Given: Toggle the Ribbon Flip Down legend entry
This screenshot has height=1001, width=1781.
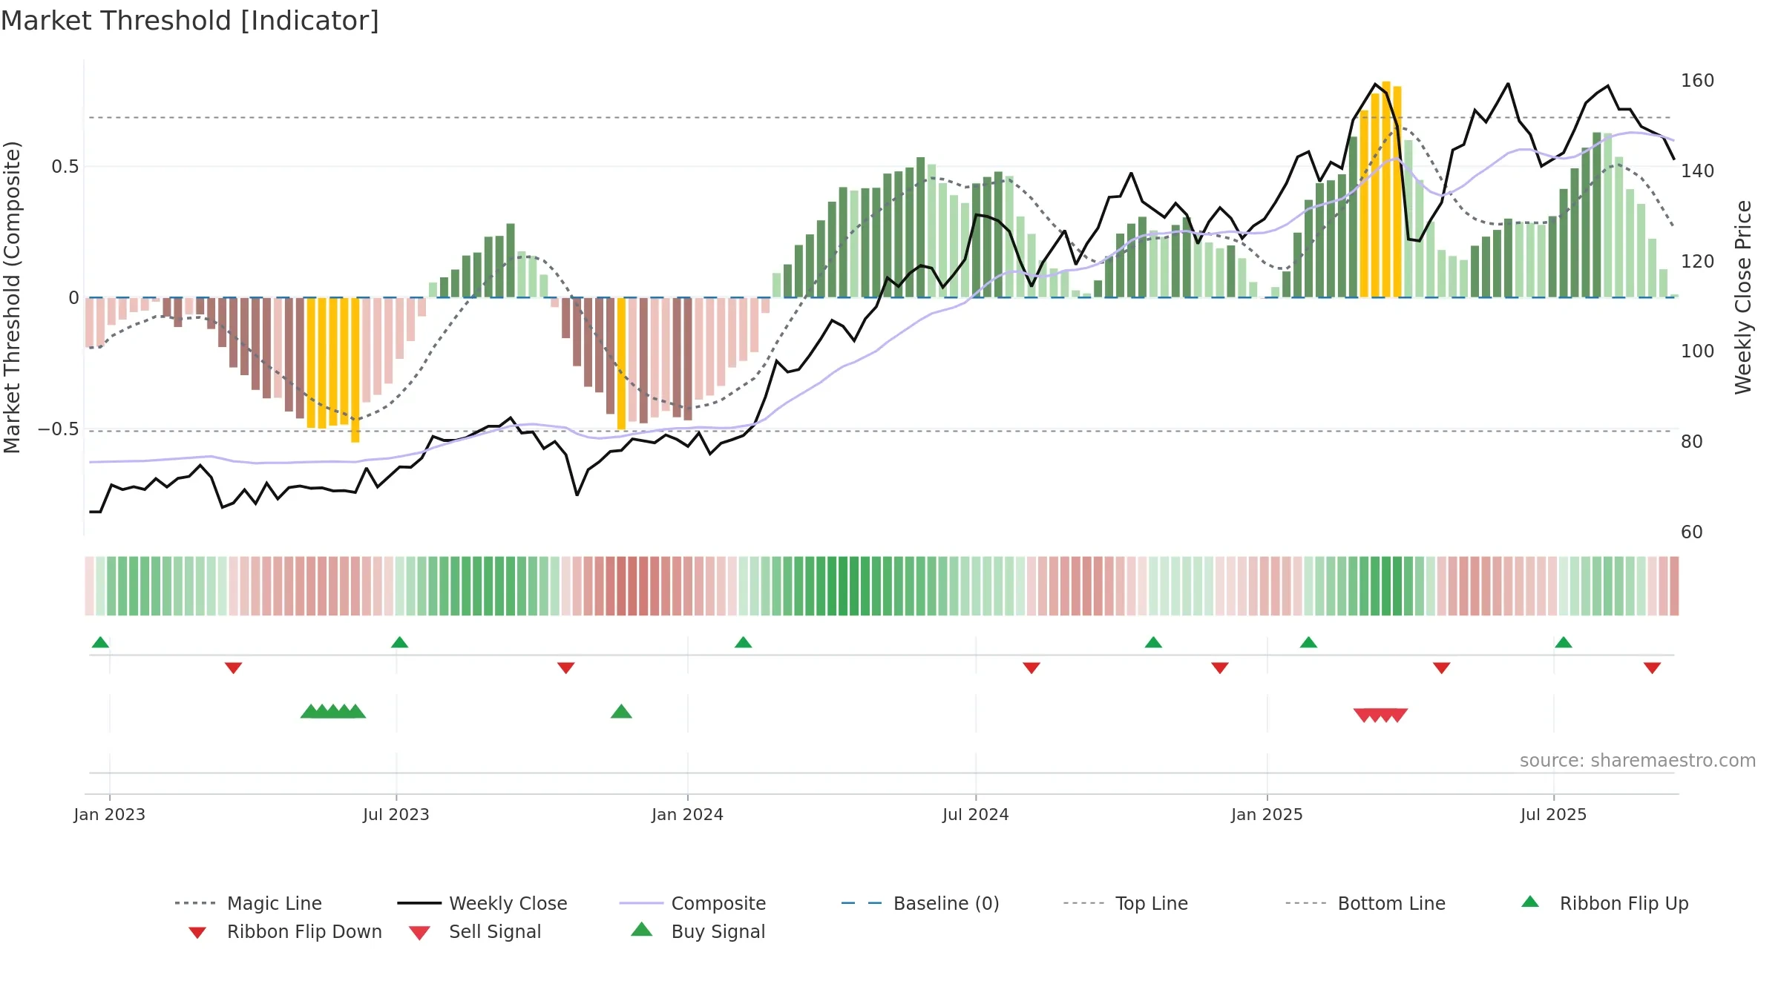Looking at the screenshot, I should tap(284, 931).
